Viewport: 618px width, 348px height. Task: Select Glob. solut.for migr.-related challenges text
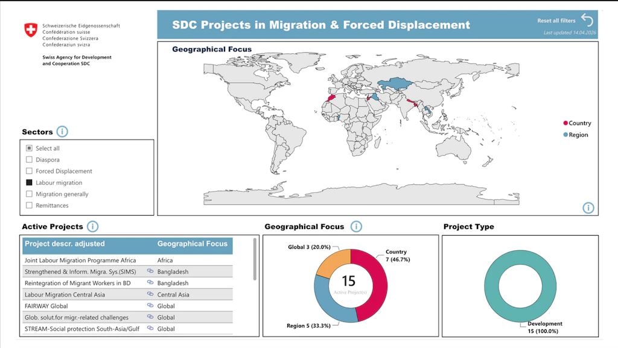pyautogui.click(x=77, y=317)
